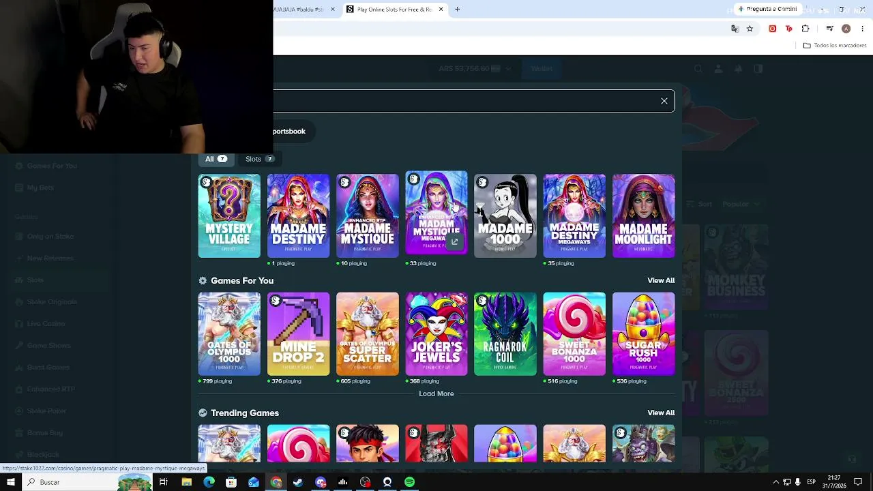Switch to Chrome in the taskbar
Screen dimensions: 873x491
(x=276, y=482)
